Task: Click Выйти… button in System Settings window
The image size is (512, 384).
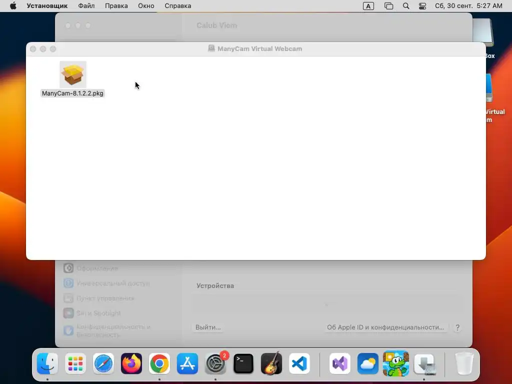Action: point(208,327)
